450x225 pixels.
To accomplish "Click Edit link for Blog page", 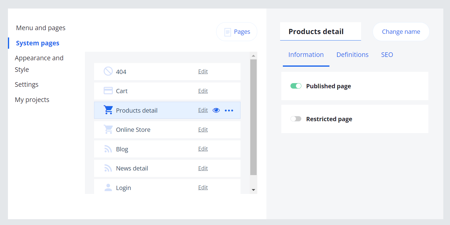I will pos(203,149).
